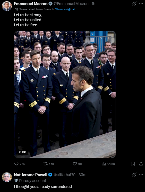Like the Let us be strong post
Viewport: 145px width, 192px height.
tap(75, 164)
